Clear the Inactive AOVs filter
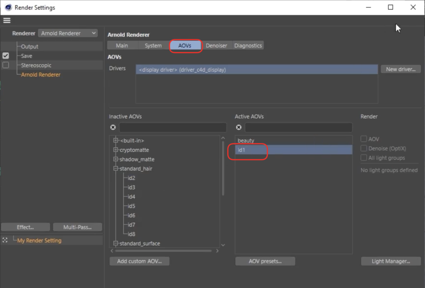 113,127
